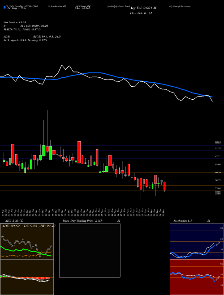Select the Day Vol: 0 M text
224x295 pixels.
pyautogui.click(x=141, y=13)
